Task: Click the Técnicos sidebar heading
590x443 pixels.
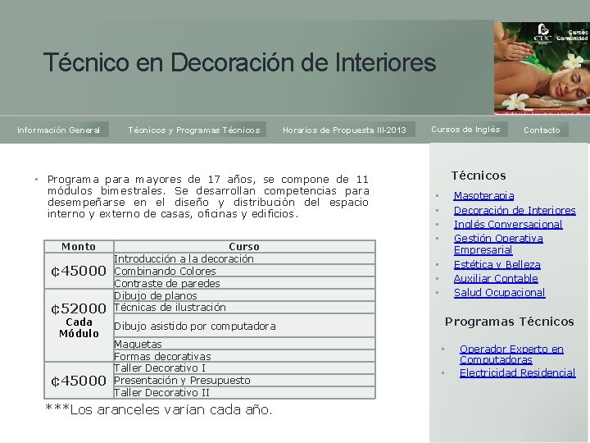Action: click(x=479, y=176)
